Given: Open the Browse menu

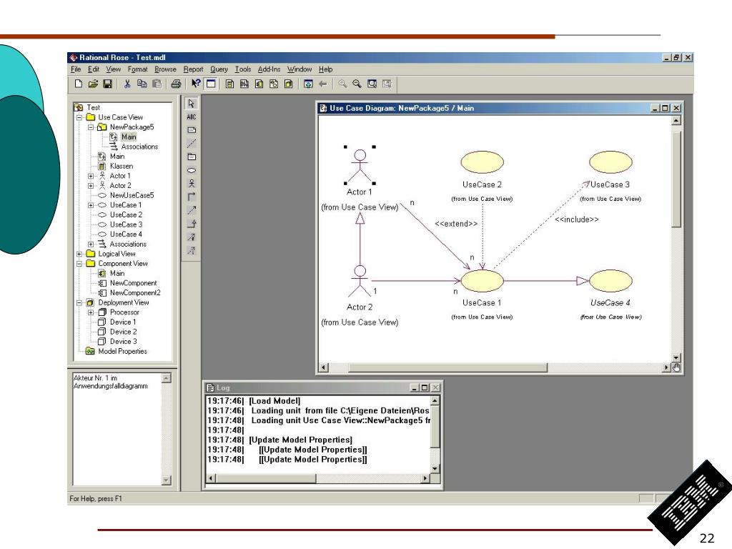Looking at the screenshot, I should click(x=165, y=69).
